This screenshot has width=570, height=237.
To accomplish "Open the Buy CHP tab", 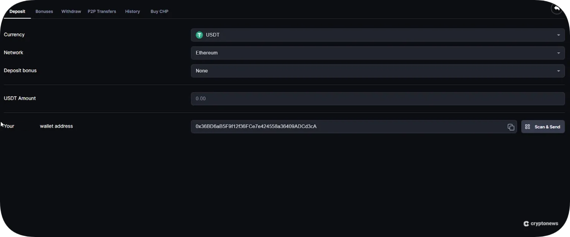I will (x=159, y=11).
